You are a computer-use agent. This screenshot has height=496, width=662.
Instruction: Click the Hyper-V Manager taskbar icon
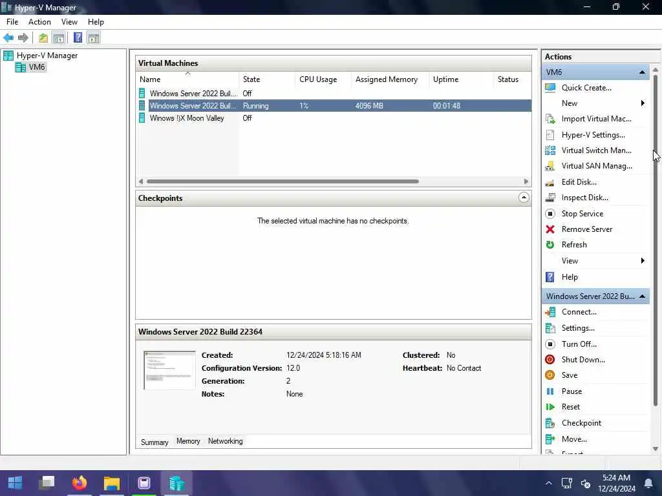coord(176,482)
